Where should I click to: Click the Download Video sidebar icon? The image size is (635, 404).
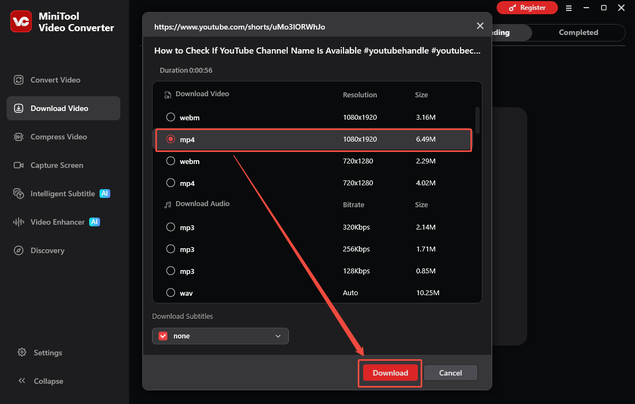(19, 108)
